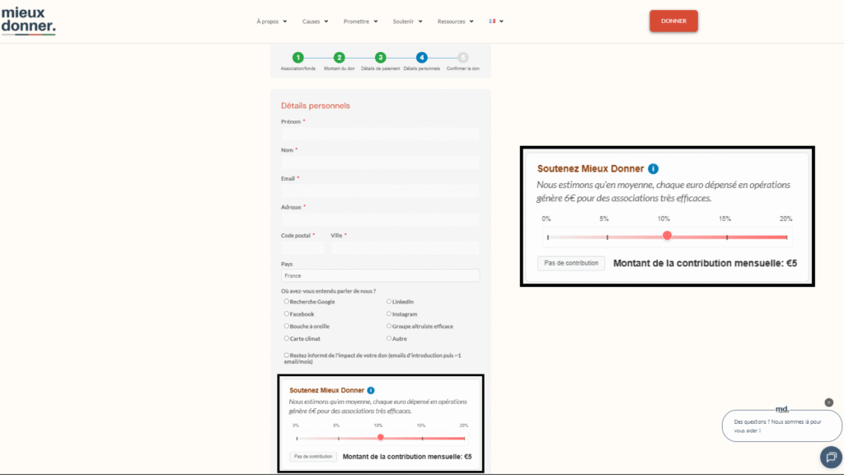The width and height of the screenshot is (844, 475).
Task: Go to step 2 Montant du don circle
Action: point(339,58)
